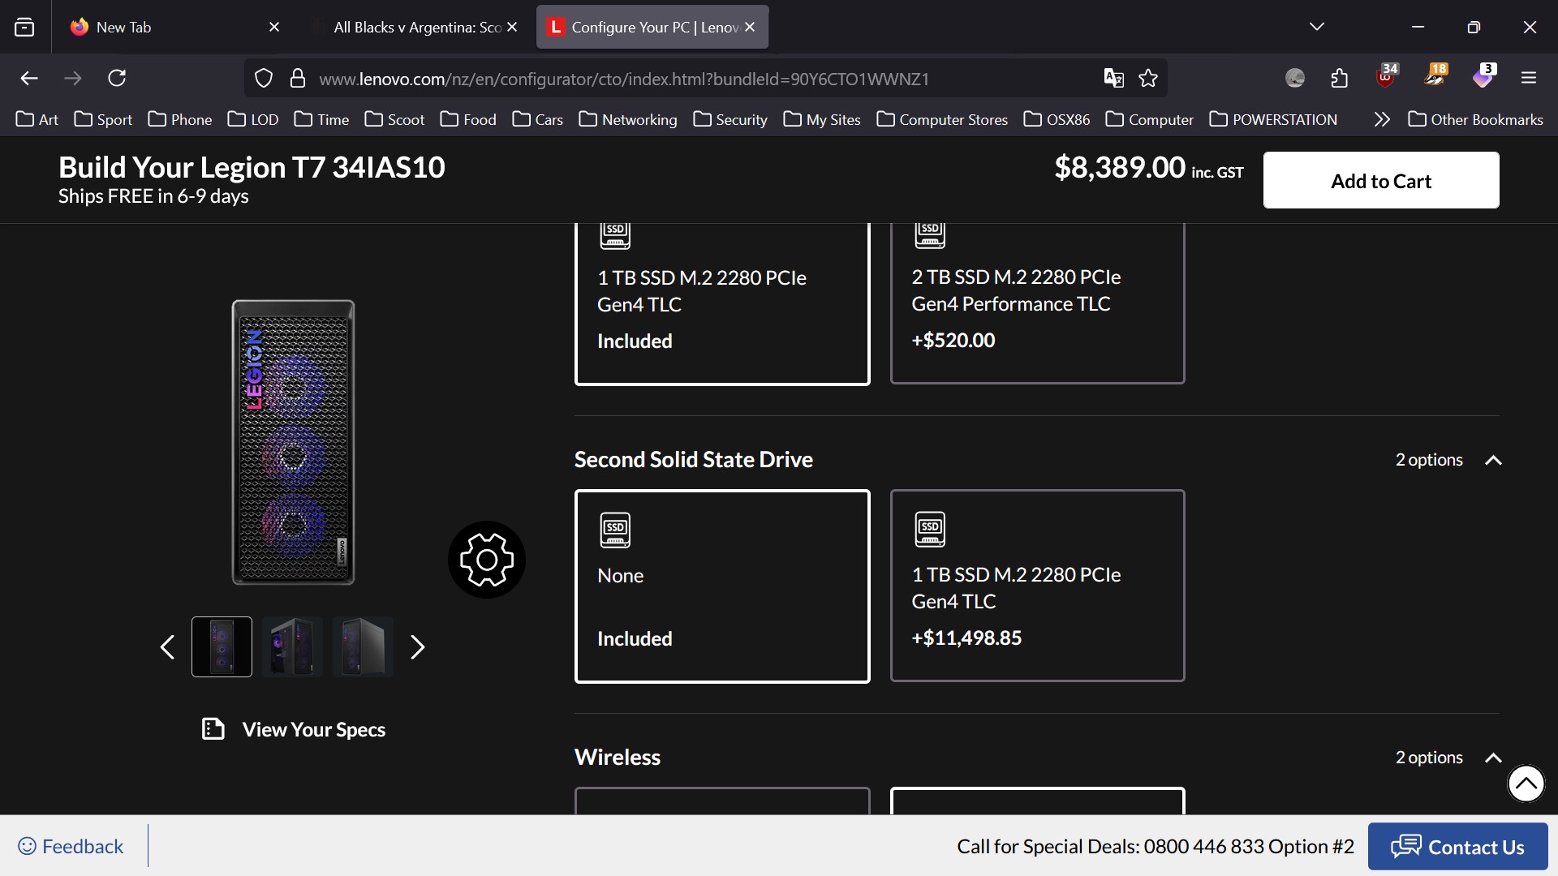Image resolution: width=1558 pixels, height=876 pixels.
Task: Click the scroll-to-top arrow circle
Action: [1525, 784]
